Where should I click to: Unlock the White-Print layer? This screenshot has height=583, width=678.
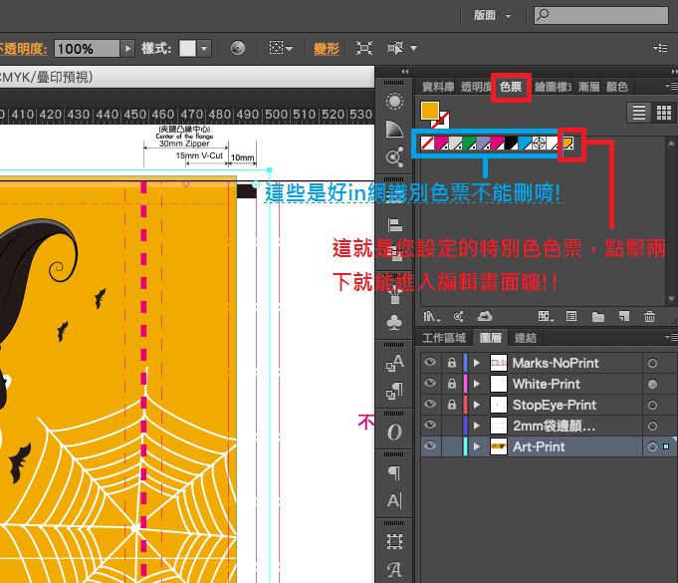point(451,384)
